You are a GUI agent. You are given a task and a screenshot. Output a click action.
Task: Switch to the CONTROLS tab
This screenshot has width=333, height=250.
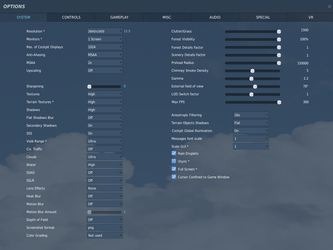pos(71,17)
